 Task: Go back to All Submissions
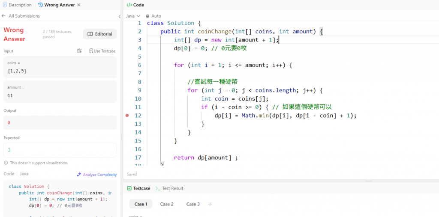coord(24,16)
